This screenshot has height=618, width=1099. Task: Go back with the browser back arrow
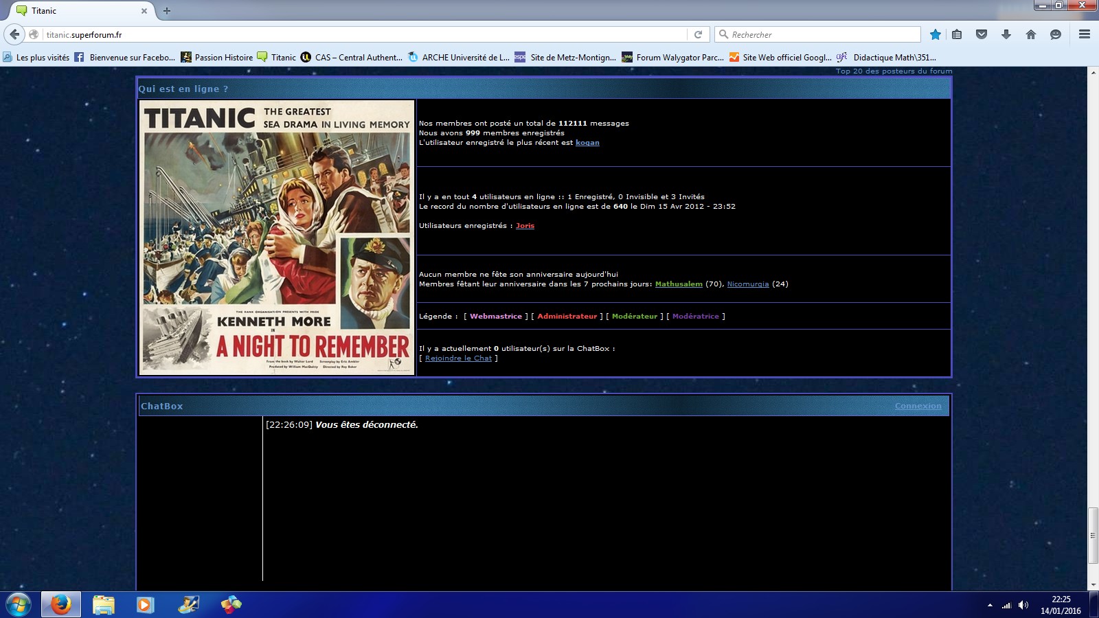tap(14, 34)
